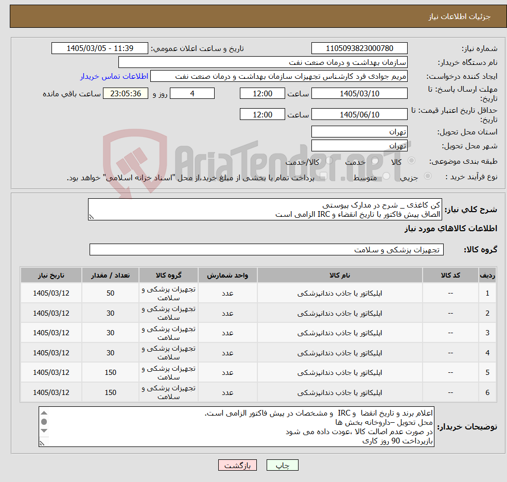Screen dimensions: 507x482
Task: Open the اطلاعات تماس خریدار link
Action: (x=114, y=76)
